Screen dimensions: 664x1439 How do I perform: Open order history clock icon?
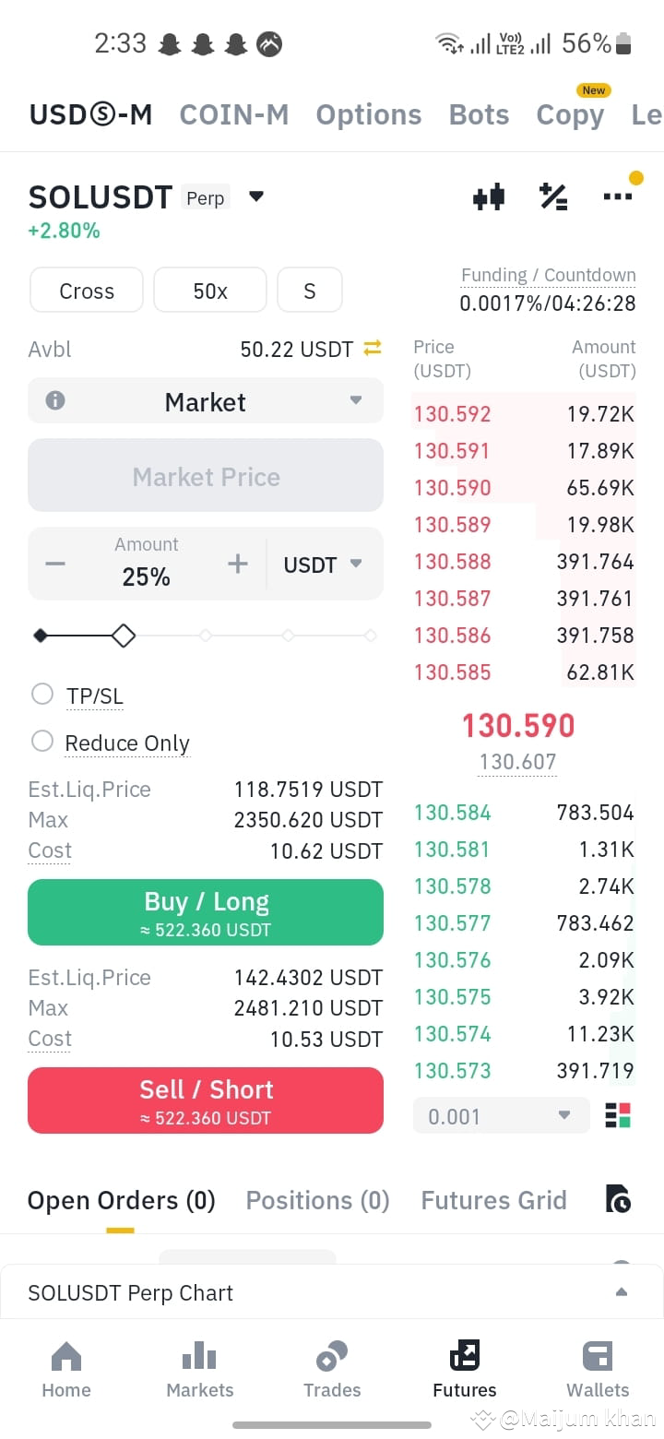[618, 1198]
